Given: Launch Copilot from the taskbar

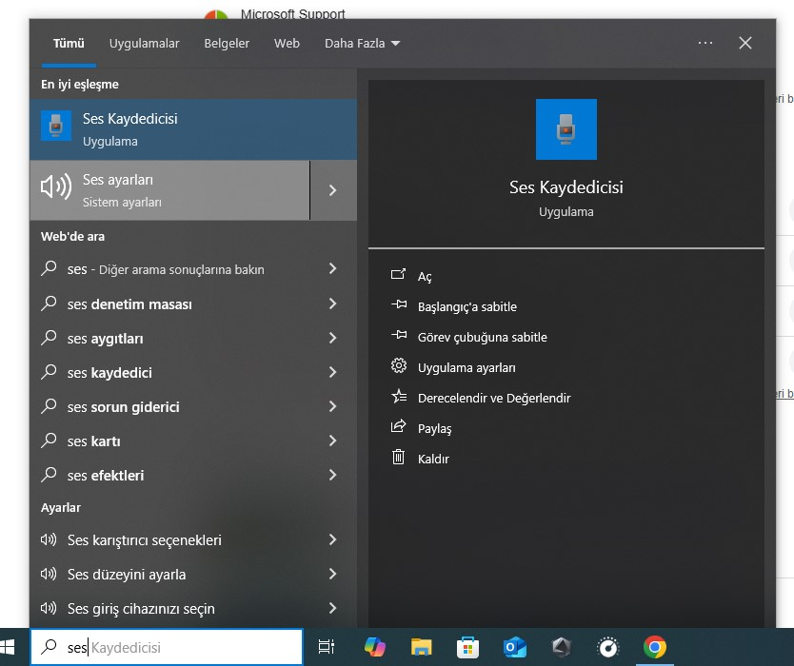Looking at the screenshot, I should click(x=375, y=647).
